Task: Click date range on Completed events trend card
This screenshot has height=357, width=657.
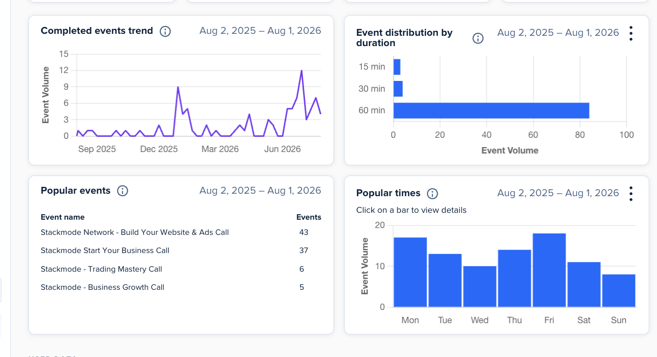Action: pos(260,31)
